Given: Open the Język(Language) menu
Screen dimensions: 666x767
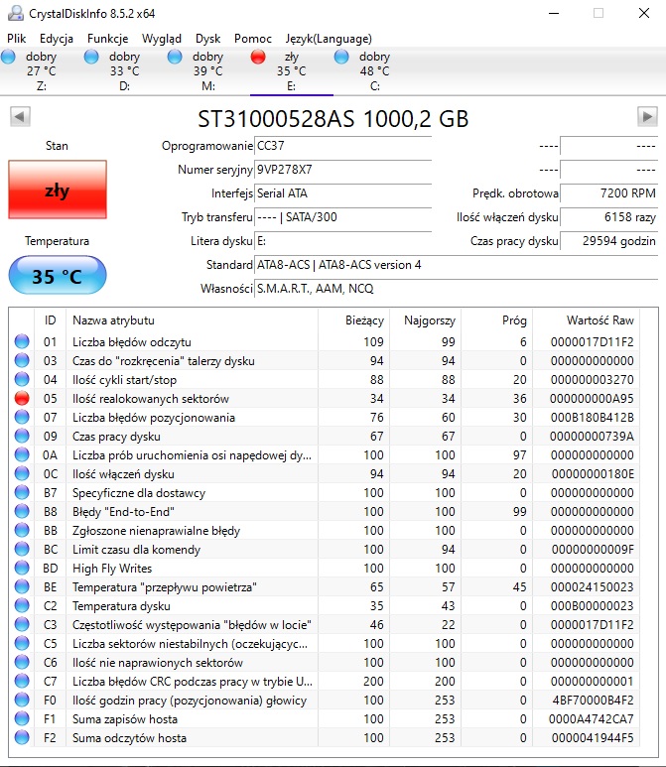Looking at the screenshot, I should (x=329, y=39).
